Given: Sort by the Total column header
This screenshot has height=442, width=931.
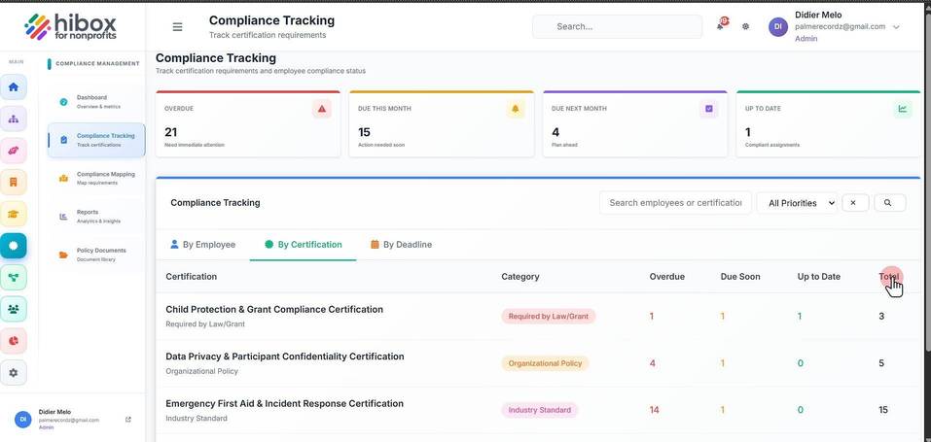Looking at the screenshot, I should point(889,277).
